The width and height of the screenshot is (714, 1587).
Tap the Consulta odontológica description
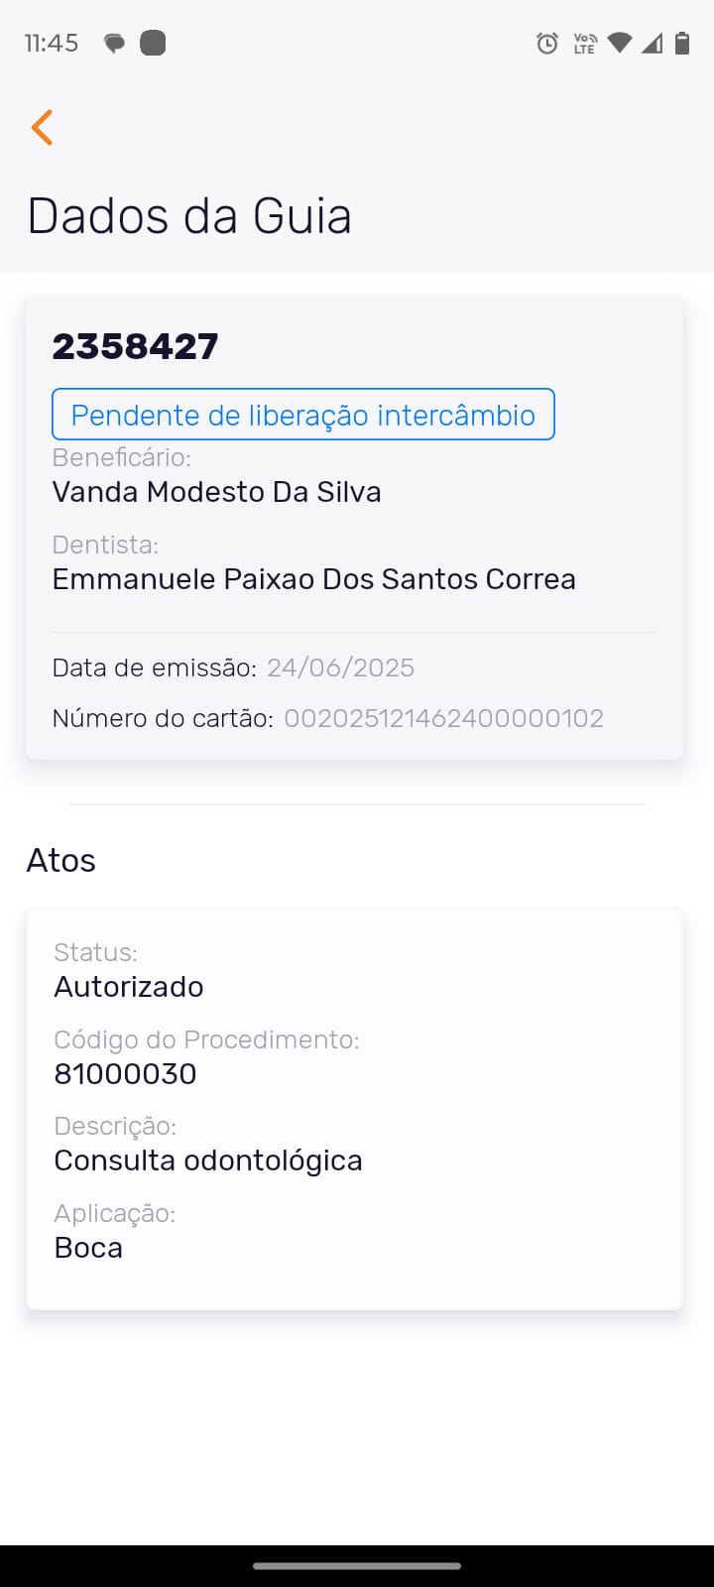click(x=208, y=1160)
